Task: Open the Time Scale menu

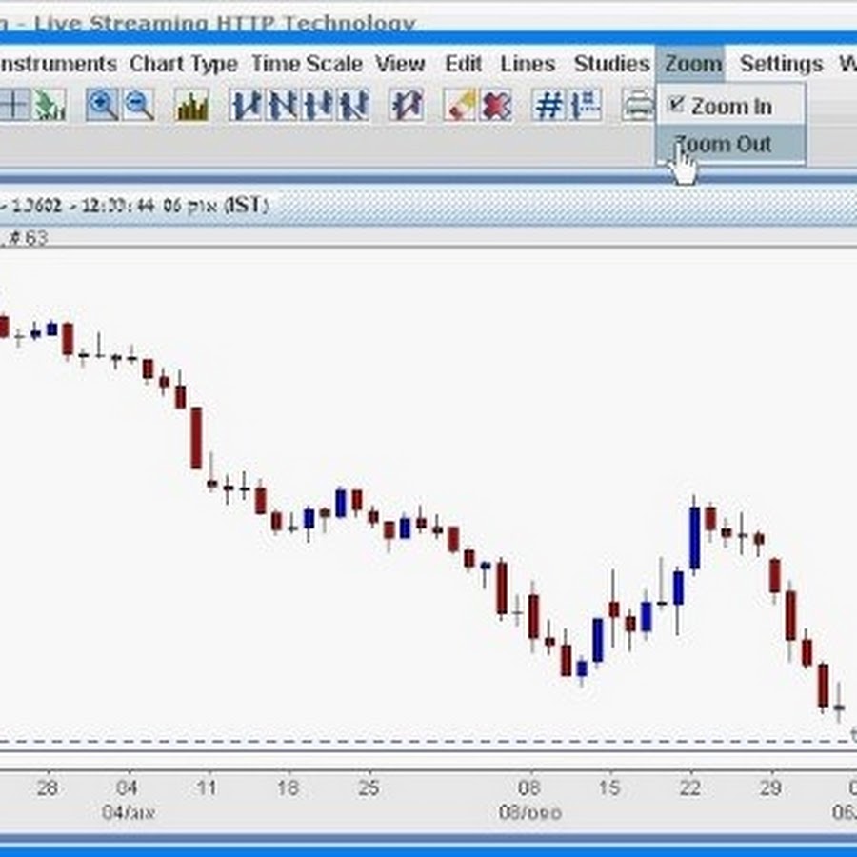Action: (307, 64)
